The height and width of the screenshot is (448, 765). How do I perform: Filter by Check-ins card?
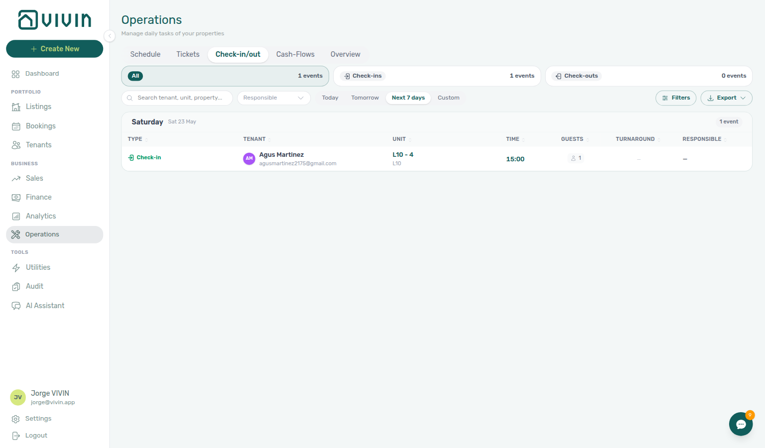click(437, 76)
